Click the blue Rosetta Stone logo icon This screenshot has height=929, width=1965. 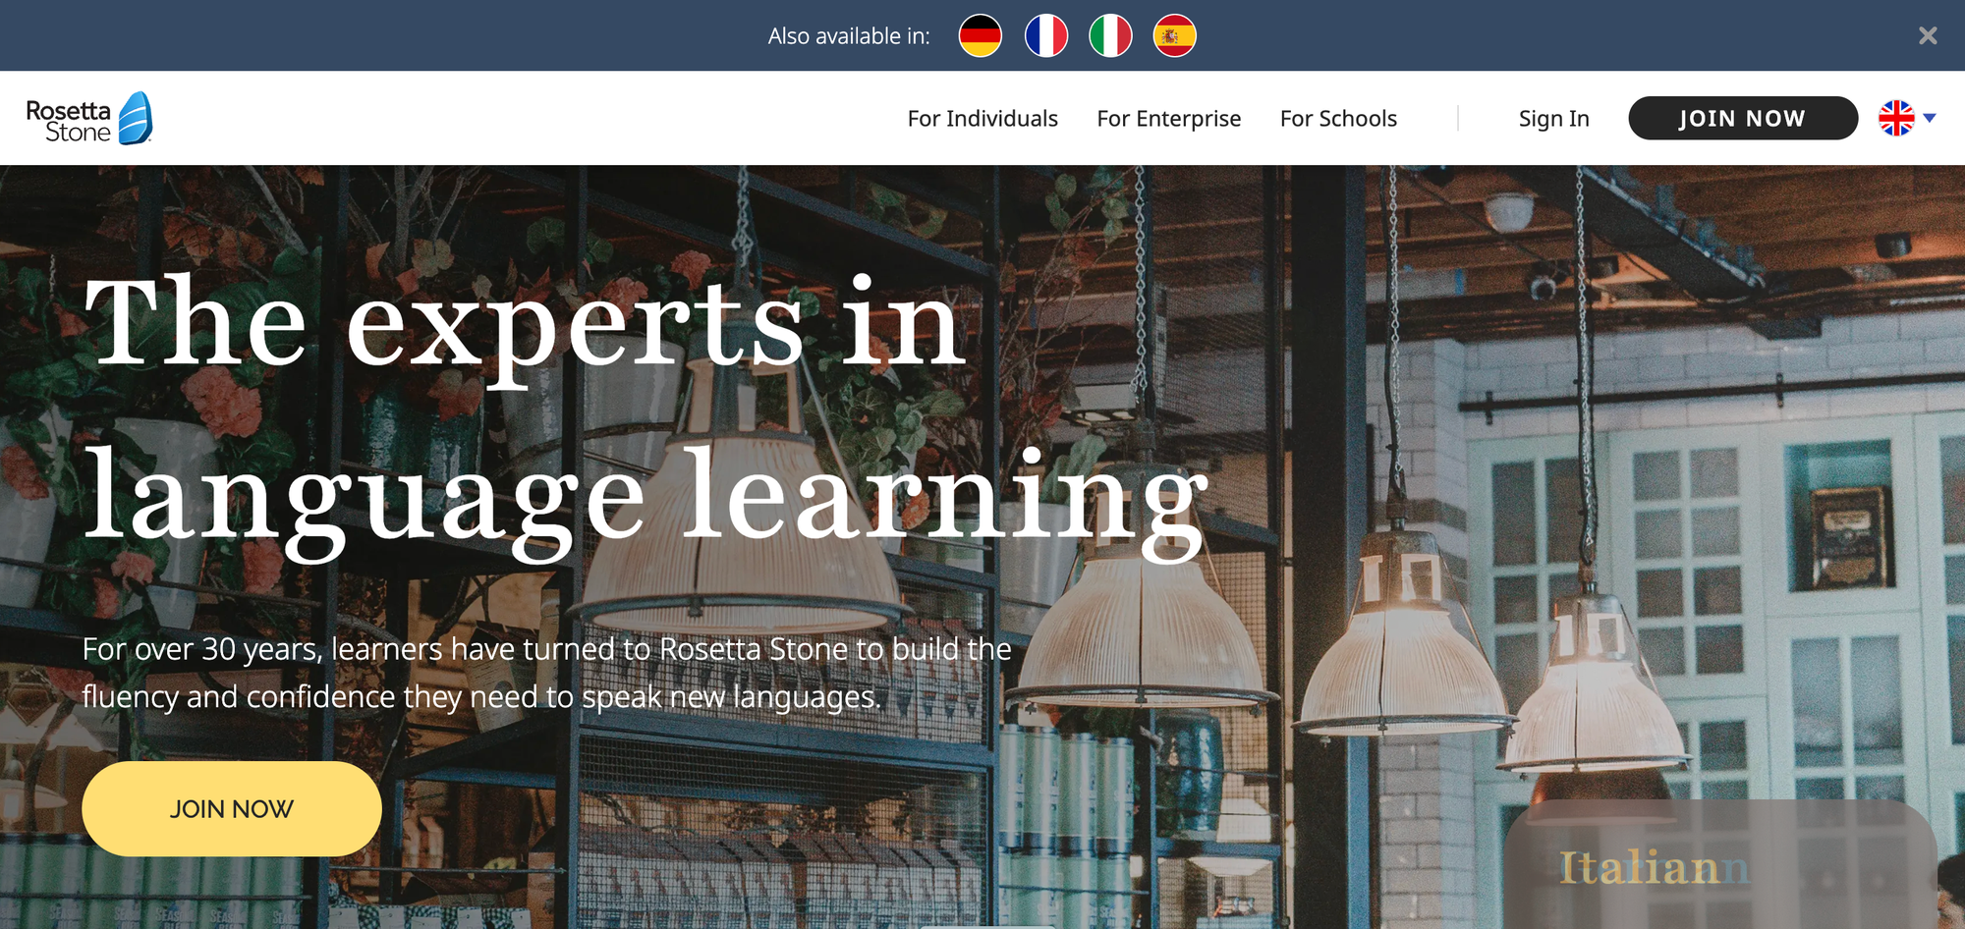[136, 119]
